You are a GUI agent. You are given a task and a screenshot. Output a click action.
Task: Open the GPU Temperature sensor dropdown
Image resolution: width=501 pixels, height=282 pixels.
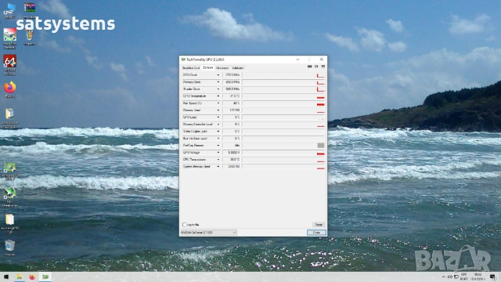[x=218, y=96]
